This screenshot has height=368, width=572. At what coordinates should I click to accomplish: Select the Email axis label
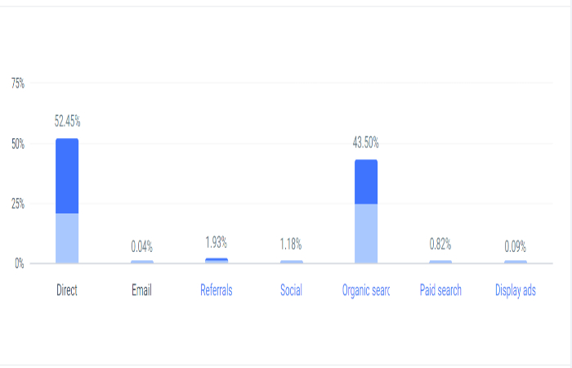point(142,290)
